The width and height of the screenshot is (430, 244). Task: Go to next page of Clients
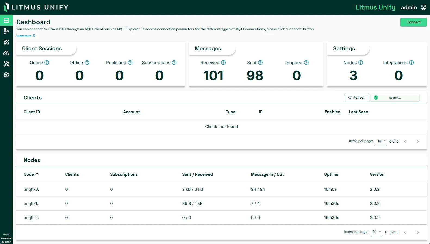(x=418, y=142)
